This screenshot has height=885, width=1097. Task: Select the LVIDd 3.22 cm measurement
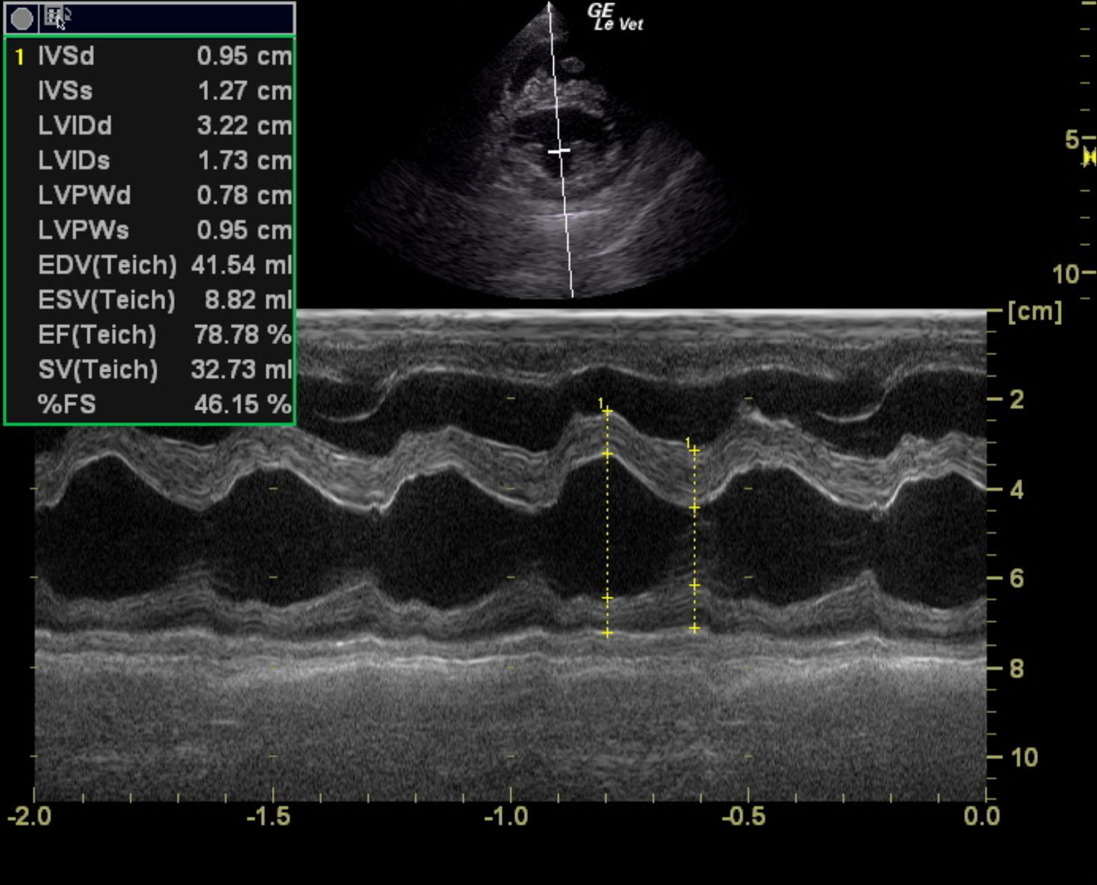[150, 126]
